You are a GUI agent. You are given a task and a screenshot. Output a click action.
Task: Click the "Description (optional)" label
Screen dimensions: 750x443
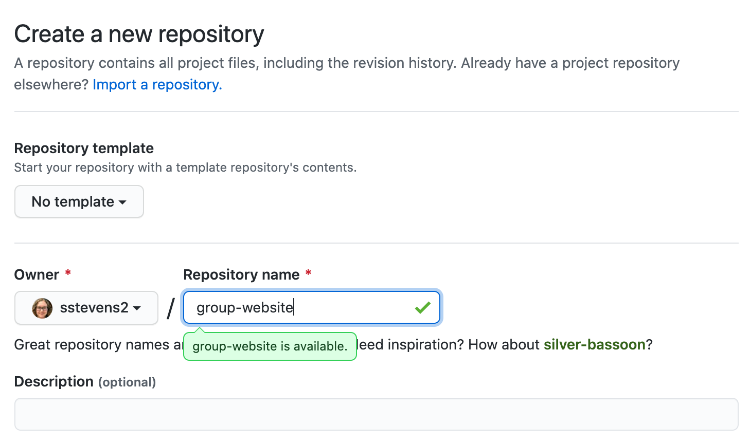pyautogui.click(x=85, y=381)
